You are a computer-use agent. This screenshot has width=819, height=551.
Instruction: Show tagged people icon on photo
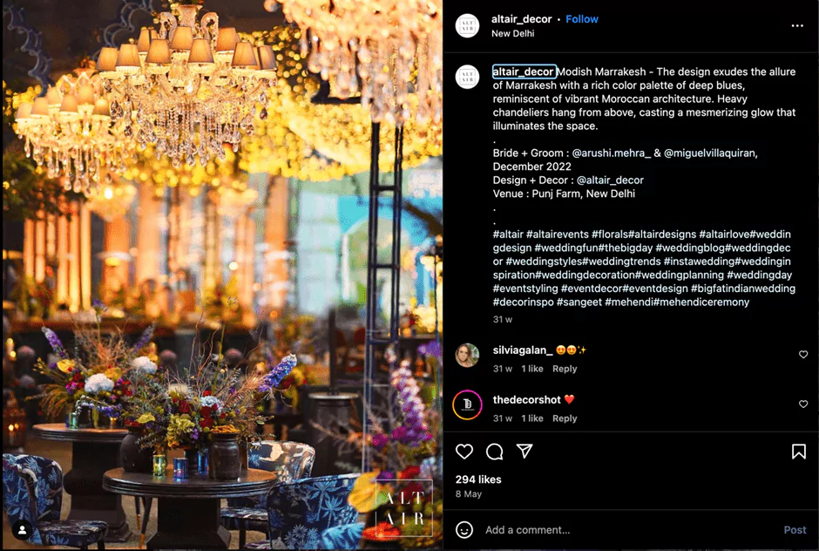(23, 529)
